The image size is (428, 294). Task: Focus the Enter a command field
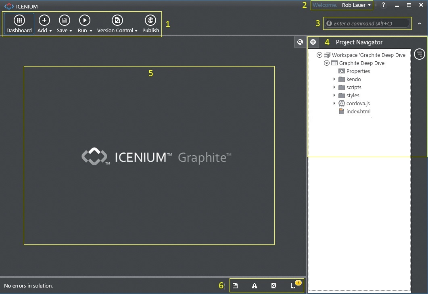(367, 23)
